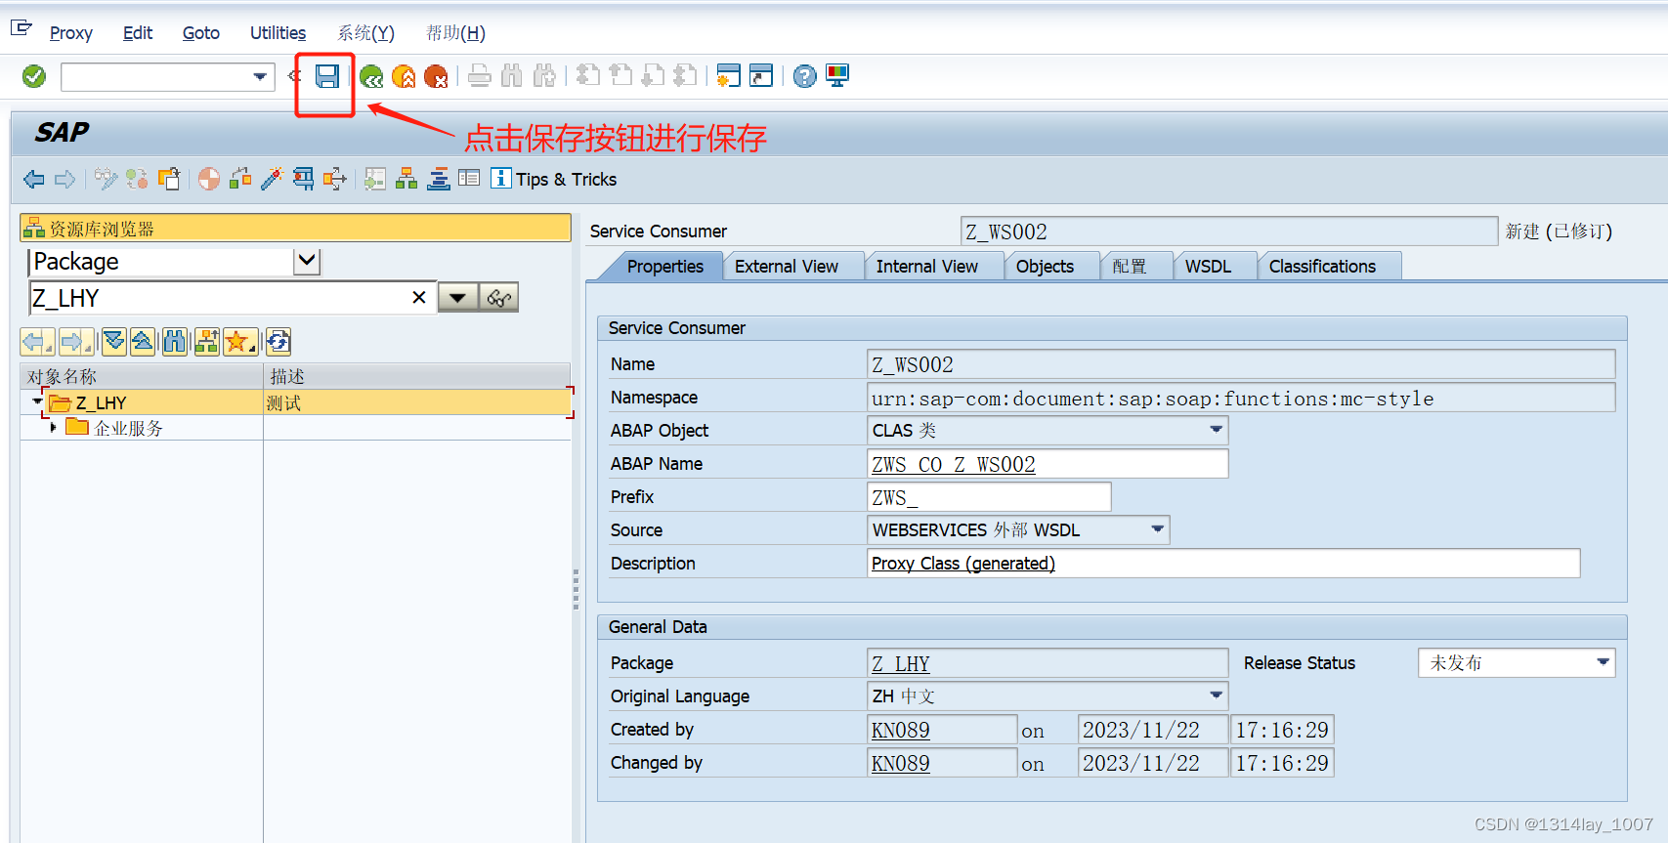Open the Original Language ZH dropdown
This screenshot has height=843, width=1668.
click(1216, 695)
